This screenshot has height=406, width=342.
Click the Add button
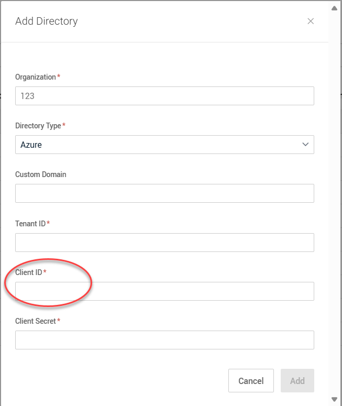coord(297,381)
